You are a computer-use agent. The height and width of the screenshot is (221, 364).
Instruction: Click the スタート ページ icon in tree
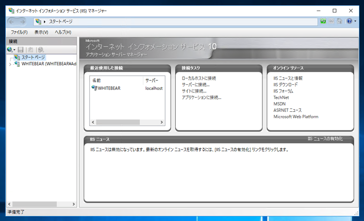click(x=17, y=57)
